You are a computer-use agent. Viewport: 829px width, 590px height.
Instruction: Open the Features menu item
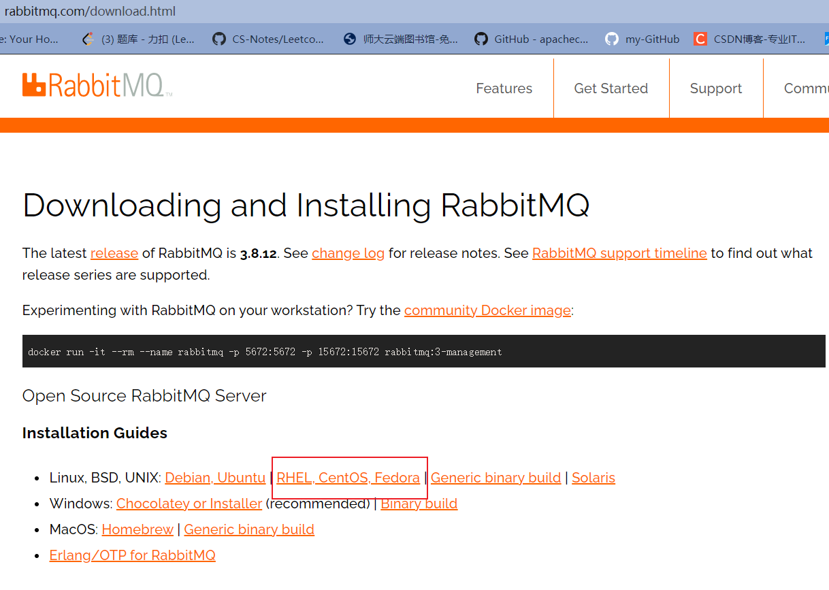(504, 88)
